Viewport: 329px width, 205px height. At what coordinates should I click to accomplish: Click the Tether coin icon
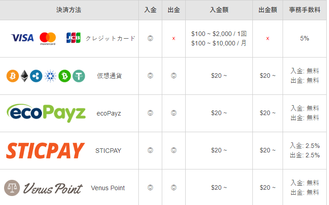click(79, 76)
